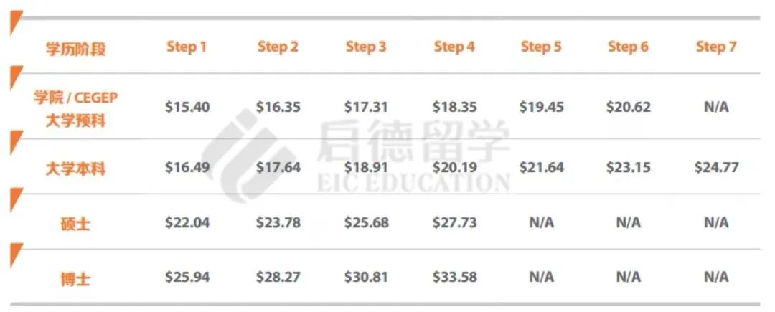Image resolution: width=775 pixels, height=312 pixels.
Task: Click the $27.73 cell in 硕士 row
Action: point(454,222)
